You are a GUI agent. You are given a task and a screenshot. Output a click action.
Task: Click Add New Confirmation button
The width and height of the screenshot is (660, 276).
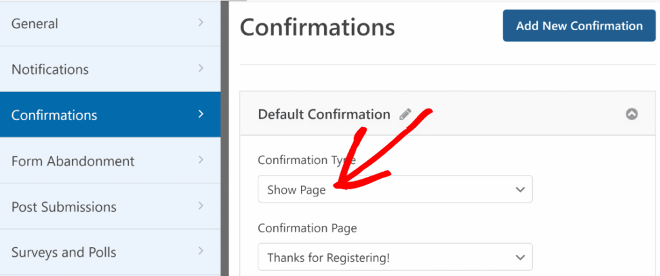(x=579, y=26)
